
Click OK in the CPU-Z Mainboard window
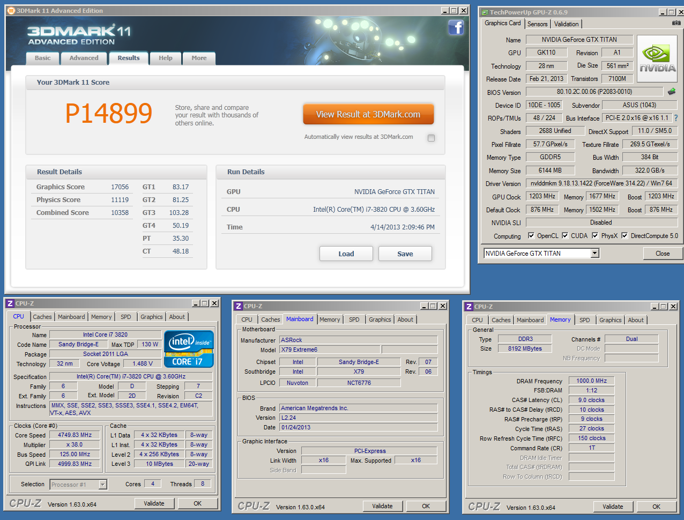coord(426,506)
